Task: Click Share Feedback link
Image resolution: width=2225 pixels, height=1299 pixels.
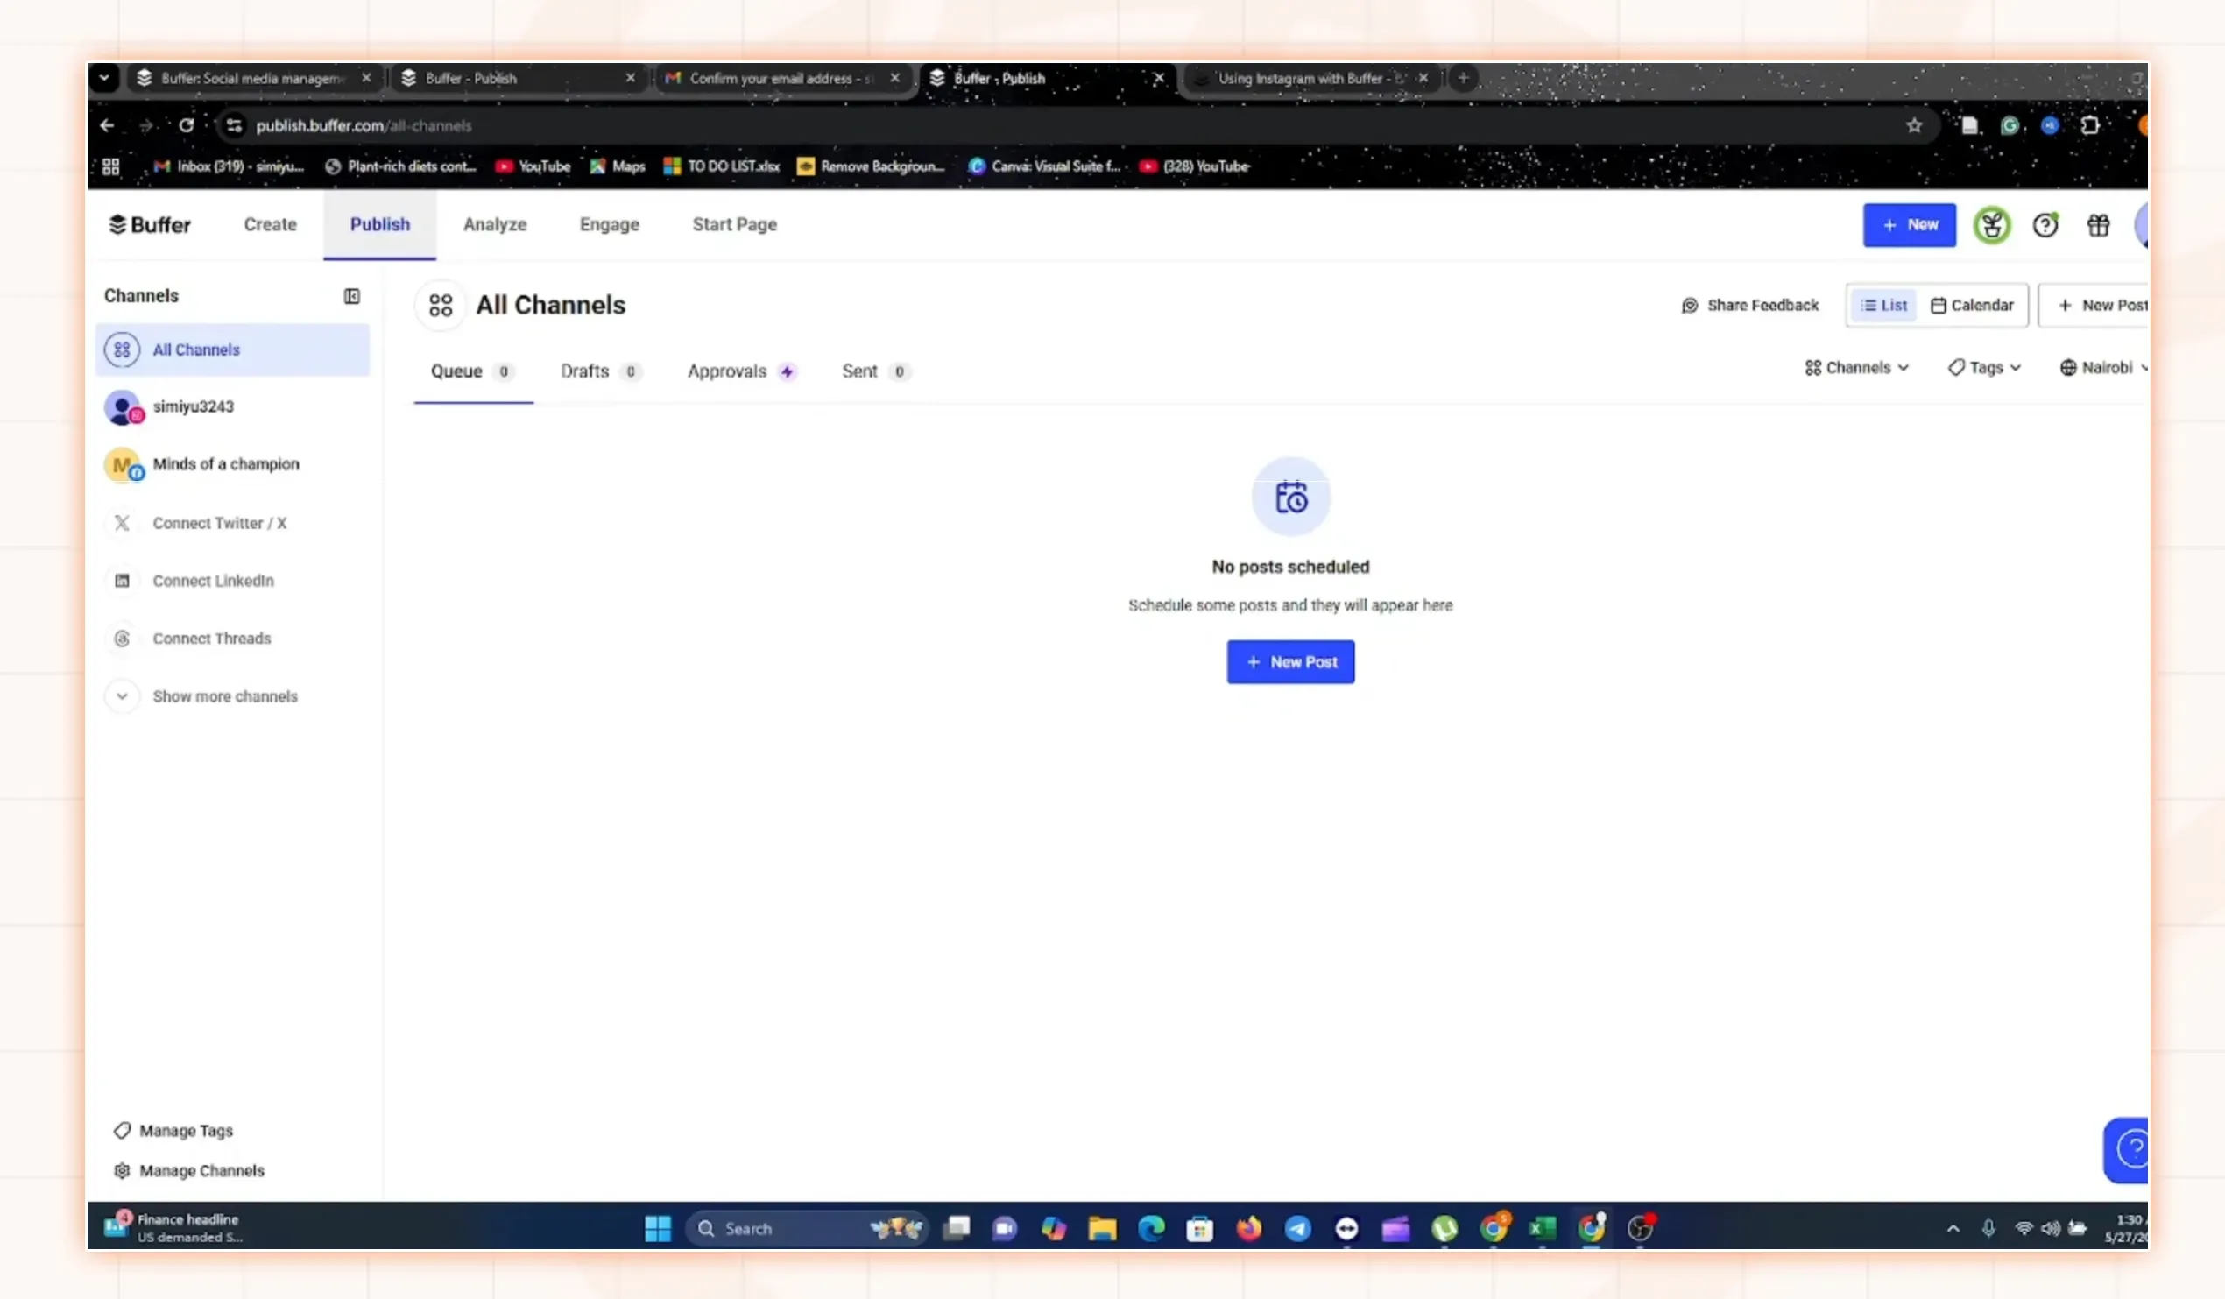Action: click(x=1749, y=306)
